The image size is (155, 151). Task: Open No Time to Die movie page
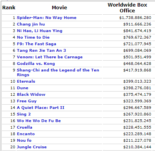point(33,37)
